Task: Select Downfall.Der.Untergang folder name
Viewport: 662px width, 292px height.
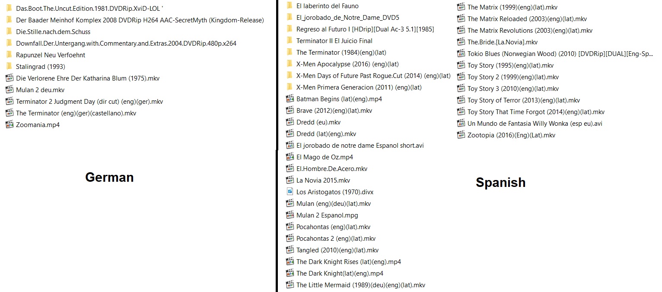Action: 126,43
